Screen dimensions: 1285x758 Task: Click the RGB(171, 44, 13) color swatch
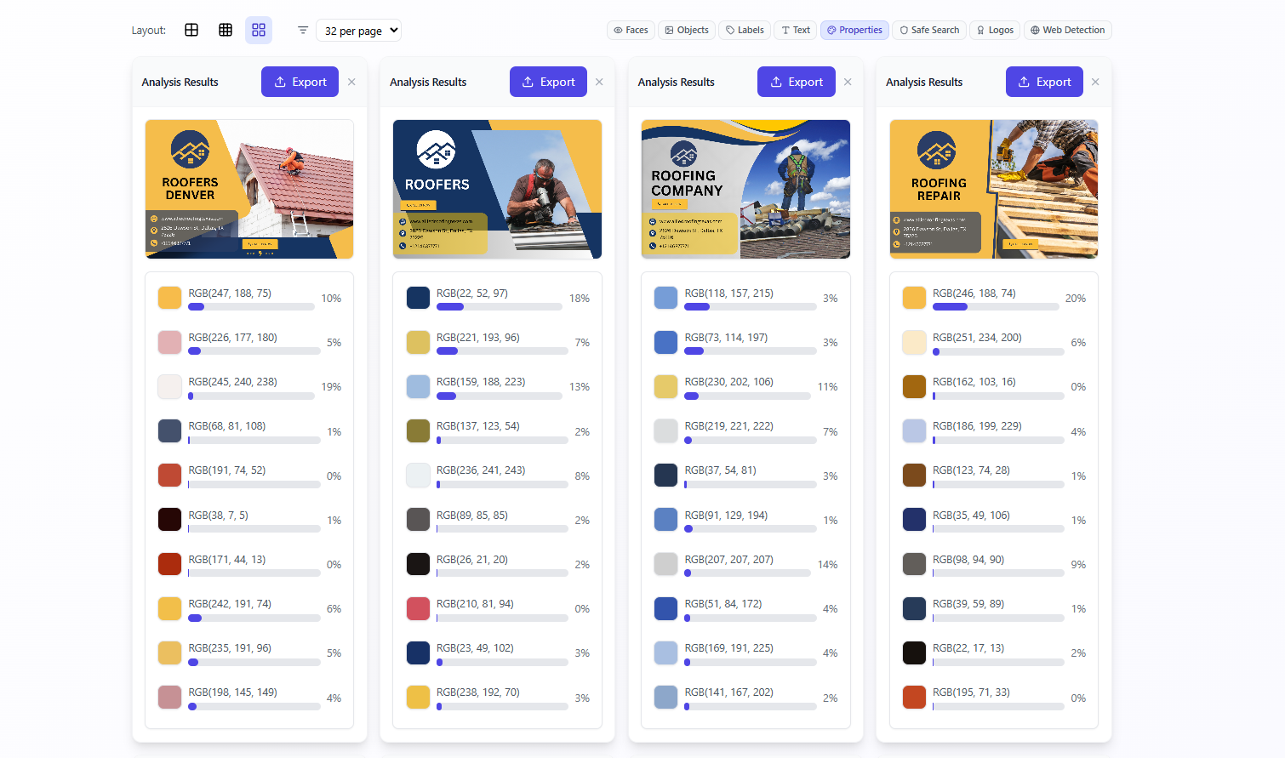click(x=170, y=563)
